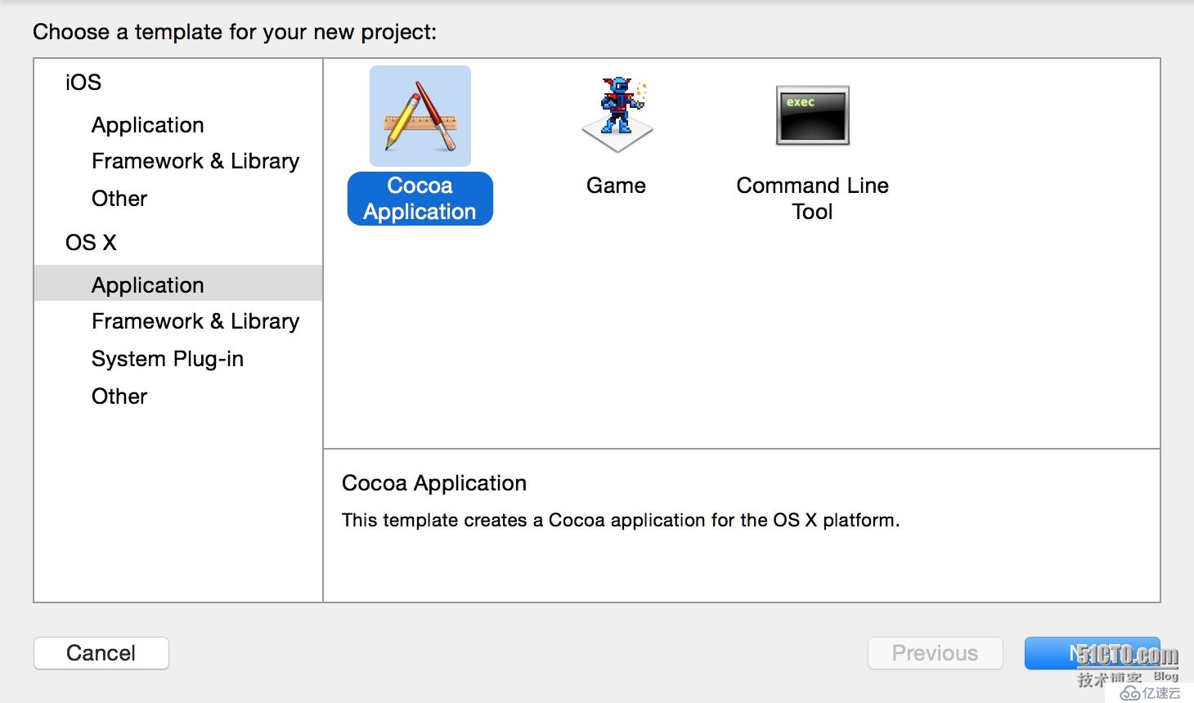The width and height of the screenshot is (1194, 703).
Task: Select the Command Line Tool exec icon
Action: (812, 115)
